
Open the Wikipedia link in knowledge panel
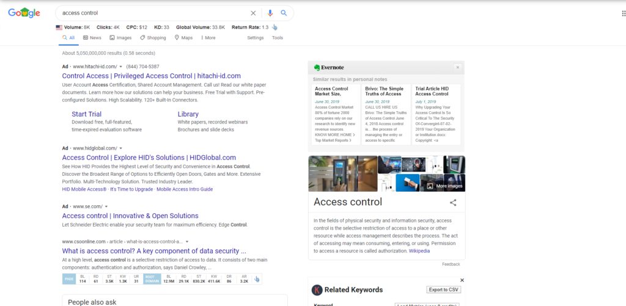coord(419,251)
